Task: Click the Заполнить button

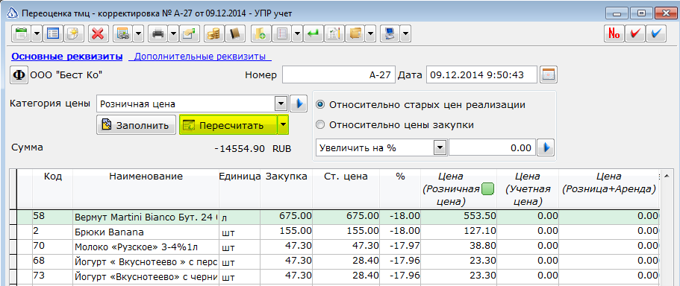Action: (136, 125)
